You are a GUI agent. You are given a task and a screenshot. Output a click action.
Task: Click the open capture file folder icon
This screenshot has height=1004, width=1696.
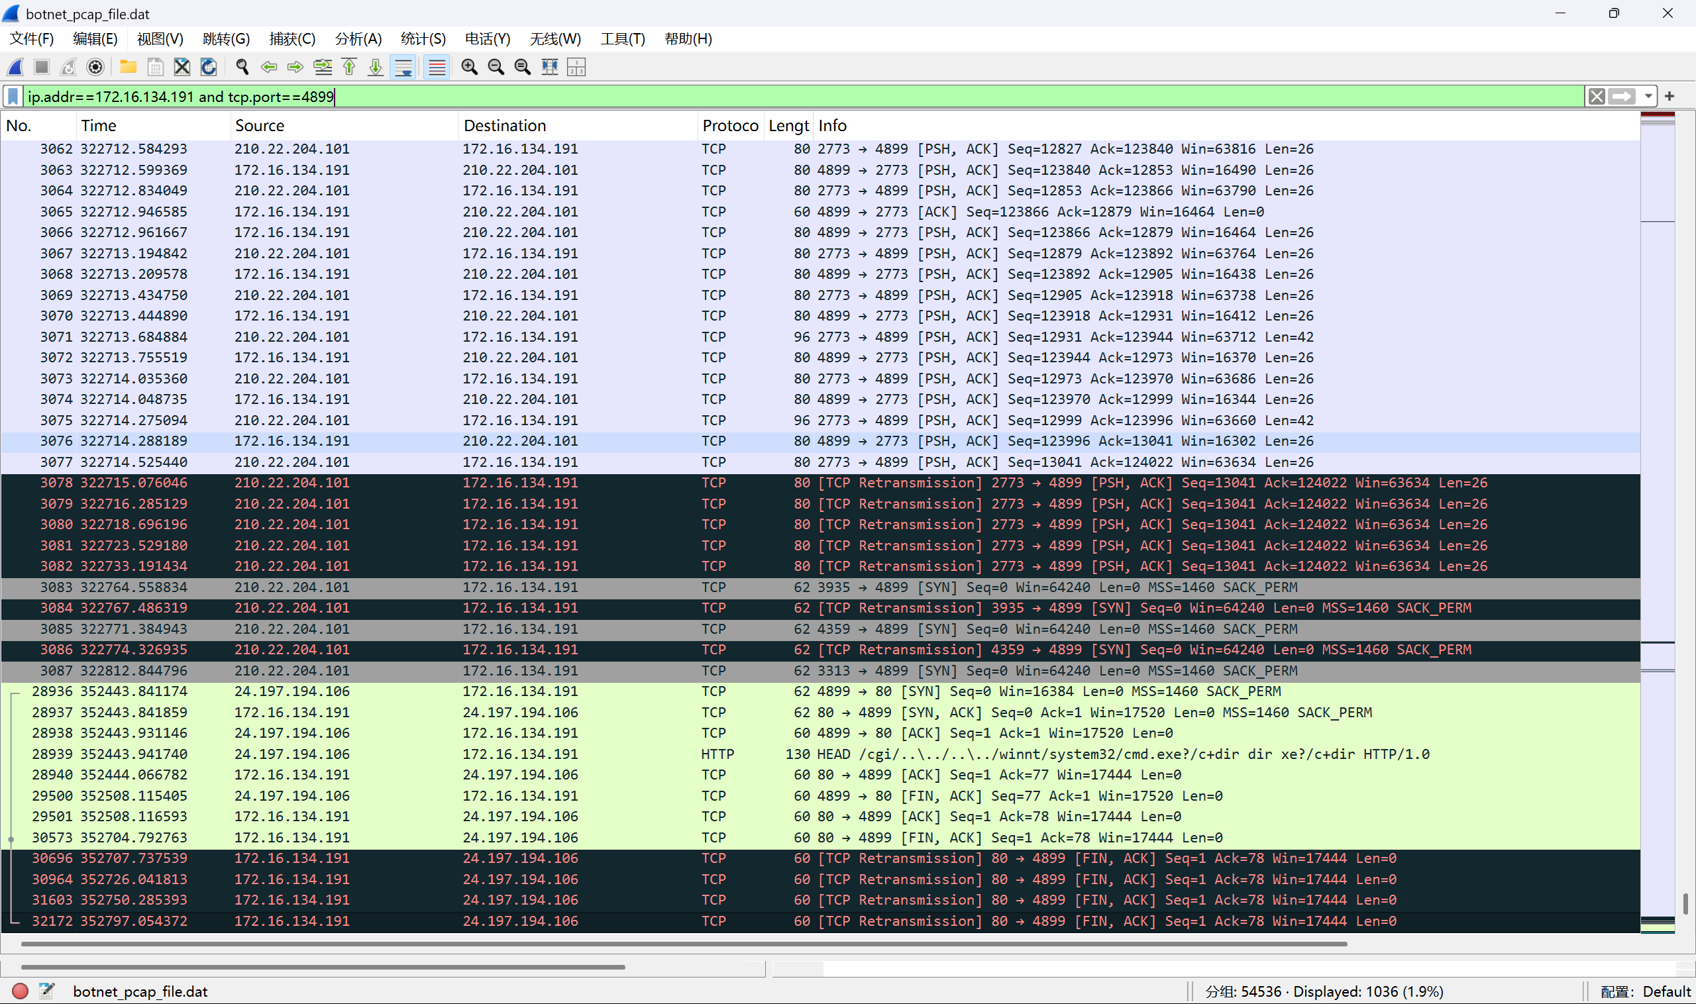(128, 67)
